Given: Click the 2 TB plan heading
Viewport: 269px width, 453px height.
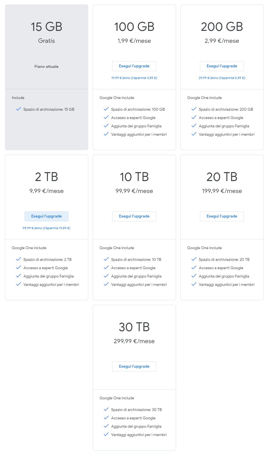Looking at the screenshot, I should (46, 177).
